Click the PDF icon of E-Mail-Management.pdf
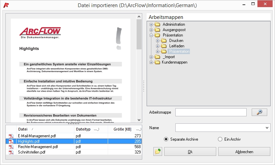The image size is (275, 165). point(11,136)
